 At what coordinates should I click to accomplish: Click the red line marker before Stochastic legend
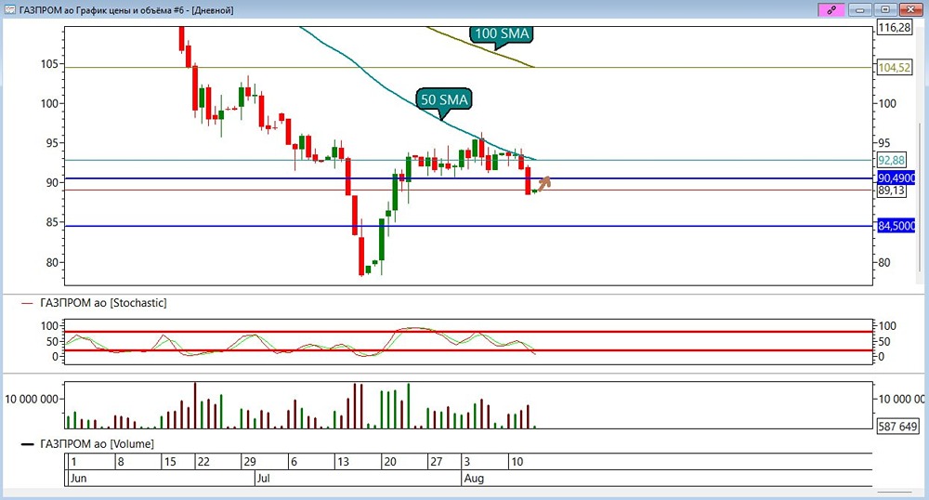click(27, 303)
